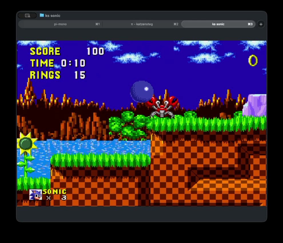Click the ks sonic window title text
The width and height of the screenshot is (283, 243).
tap(53, 16)
